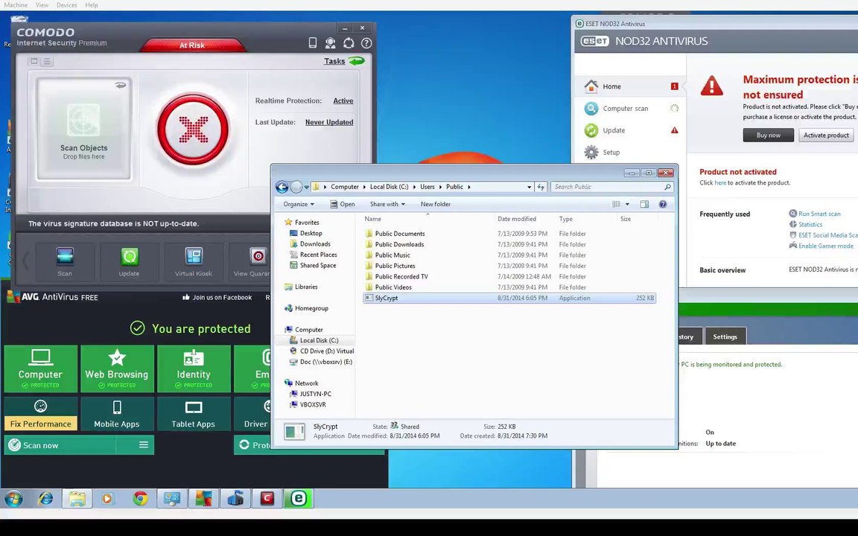Open Comodo Tasks green arrow
858x536 pixels.
click(x=356, y=61)
